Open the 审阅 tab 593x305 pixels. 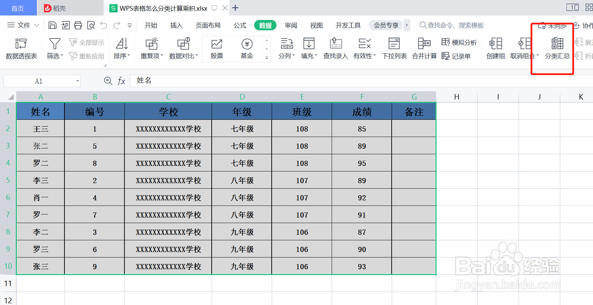[x=291, y=25]
